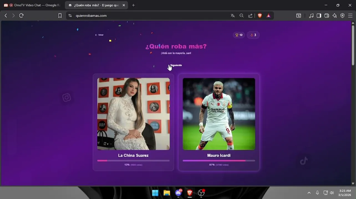Open the Brave Wallet icon
Screen dimensions: 356x199
pos(327,16)
